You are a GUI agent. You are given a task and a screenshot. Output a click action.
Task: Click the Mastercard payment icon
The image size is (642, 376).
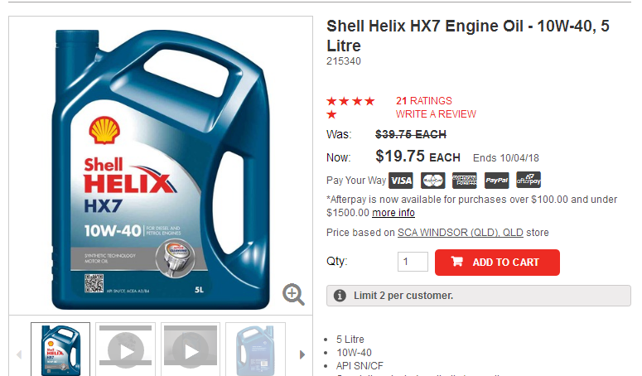tap(432, 181)
